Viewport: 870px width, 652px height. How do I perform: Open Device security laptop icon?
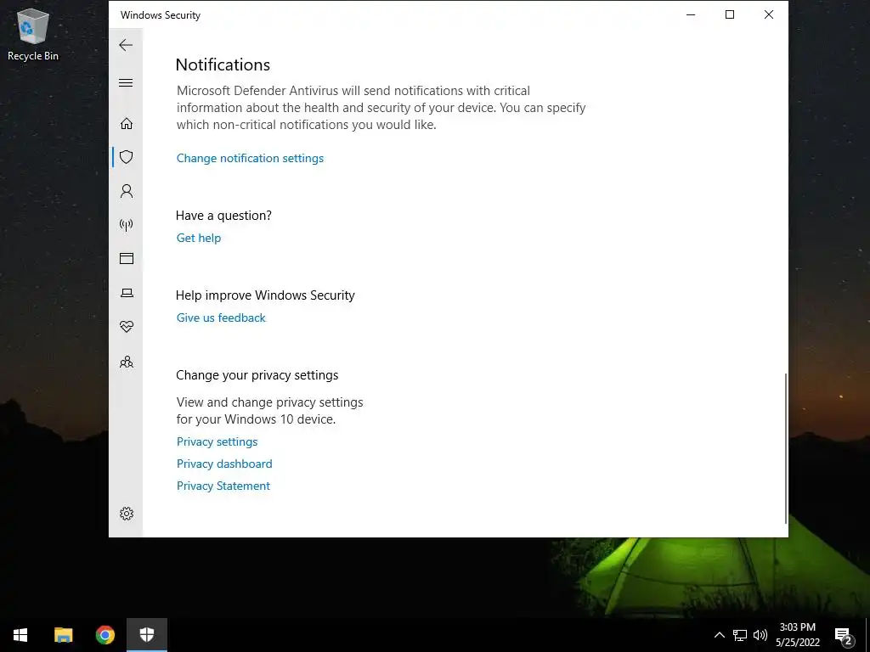pos(127,293)
